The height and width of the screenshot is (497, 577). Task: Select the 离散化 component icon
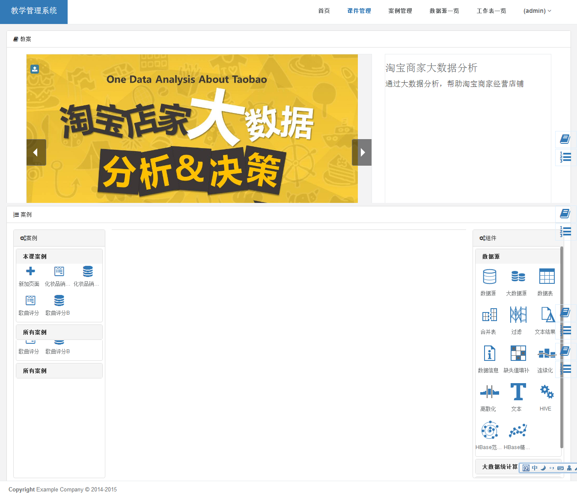pos(489,392)
